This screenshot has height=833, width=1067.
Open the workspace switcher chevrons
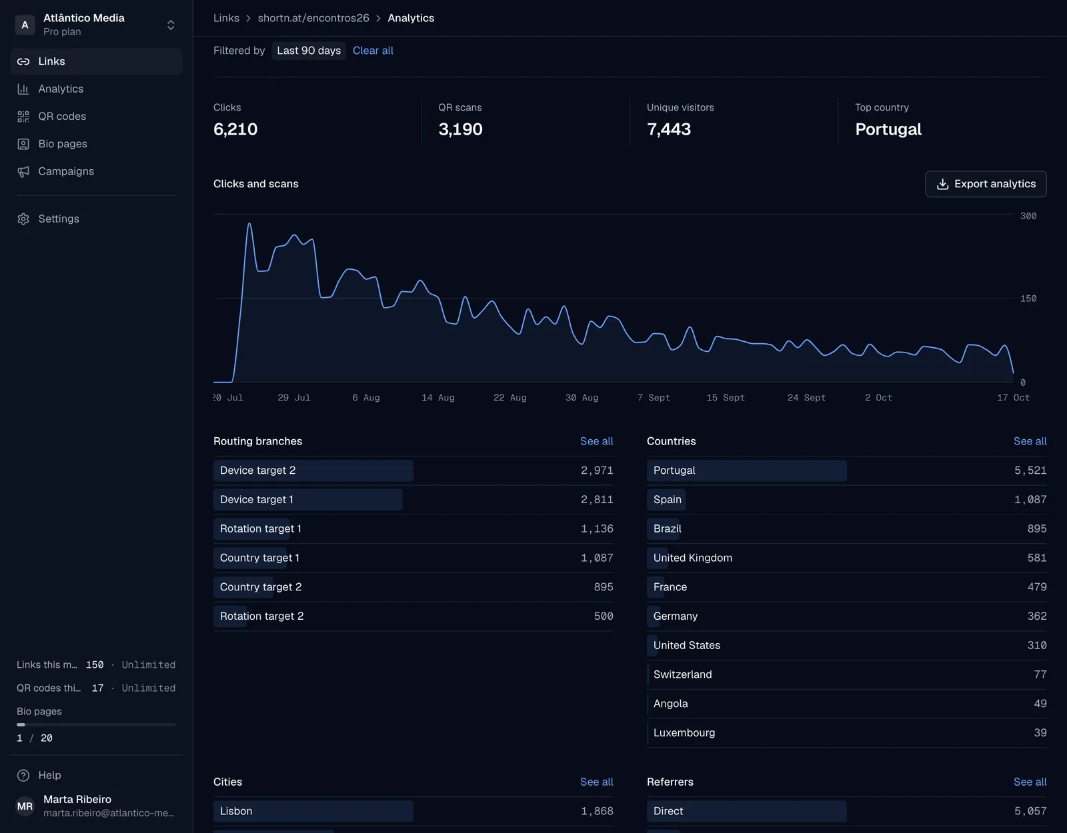click(171, 25)
